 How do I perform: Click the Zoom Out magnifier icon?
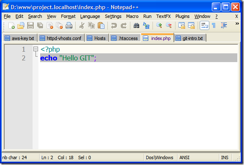[x=169, y=25]
